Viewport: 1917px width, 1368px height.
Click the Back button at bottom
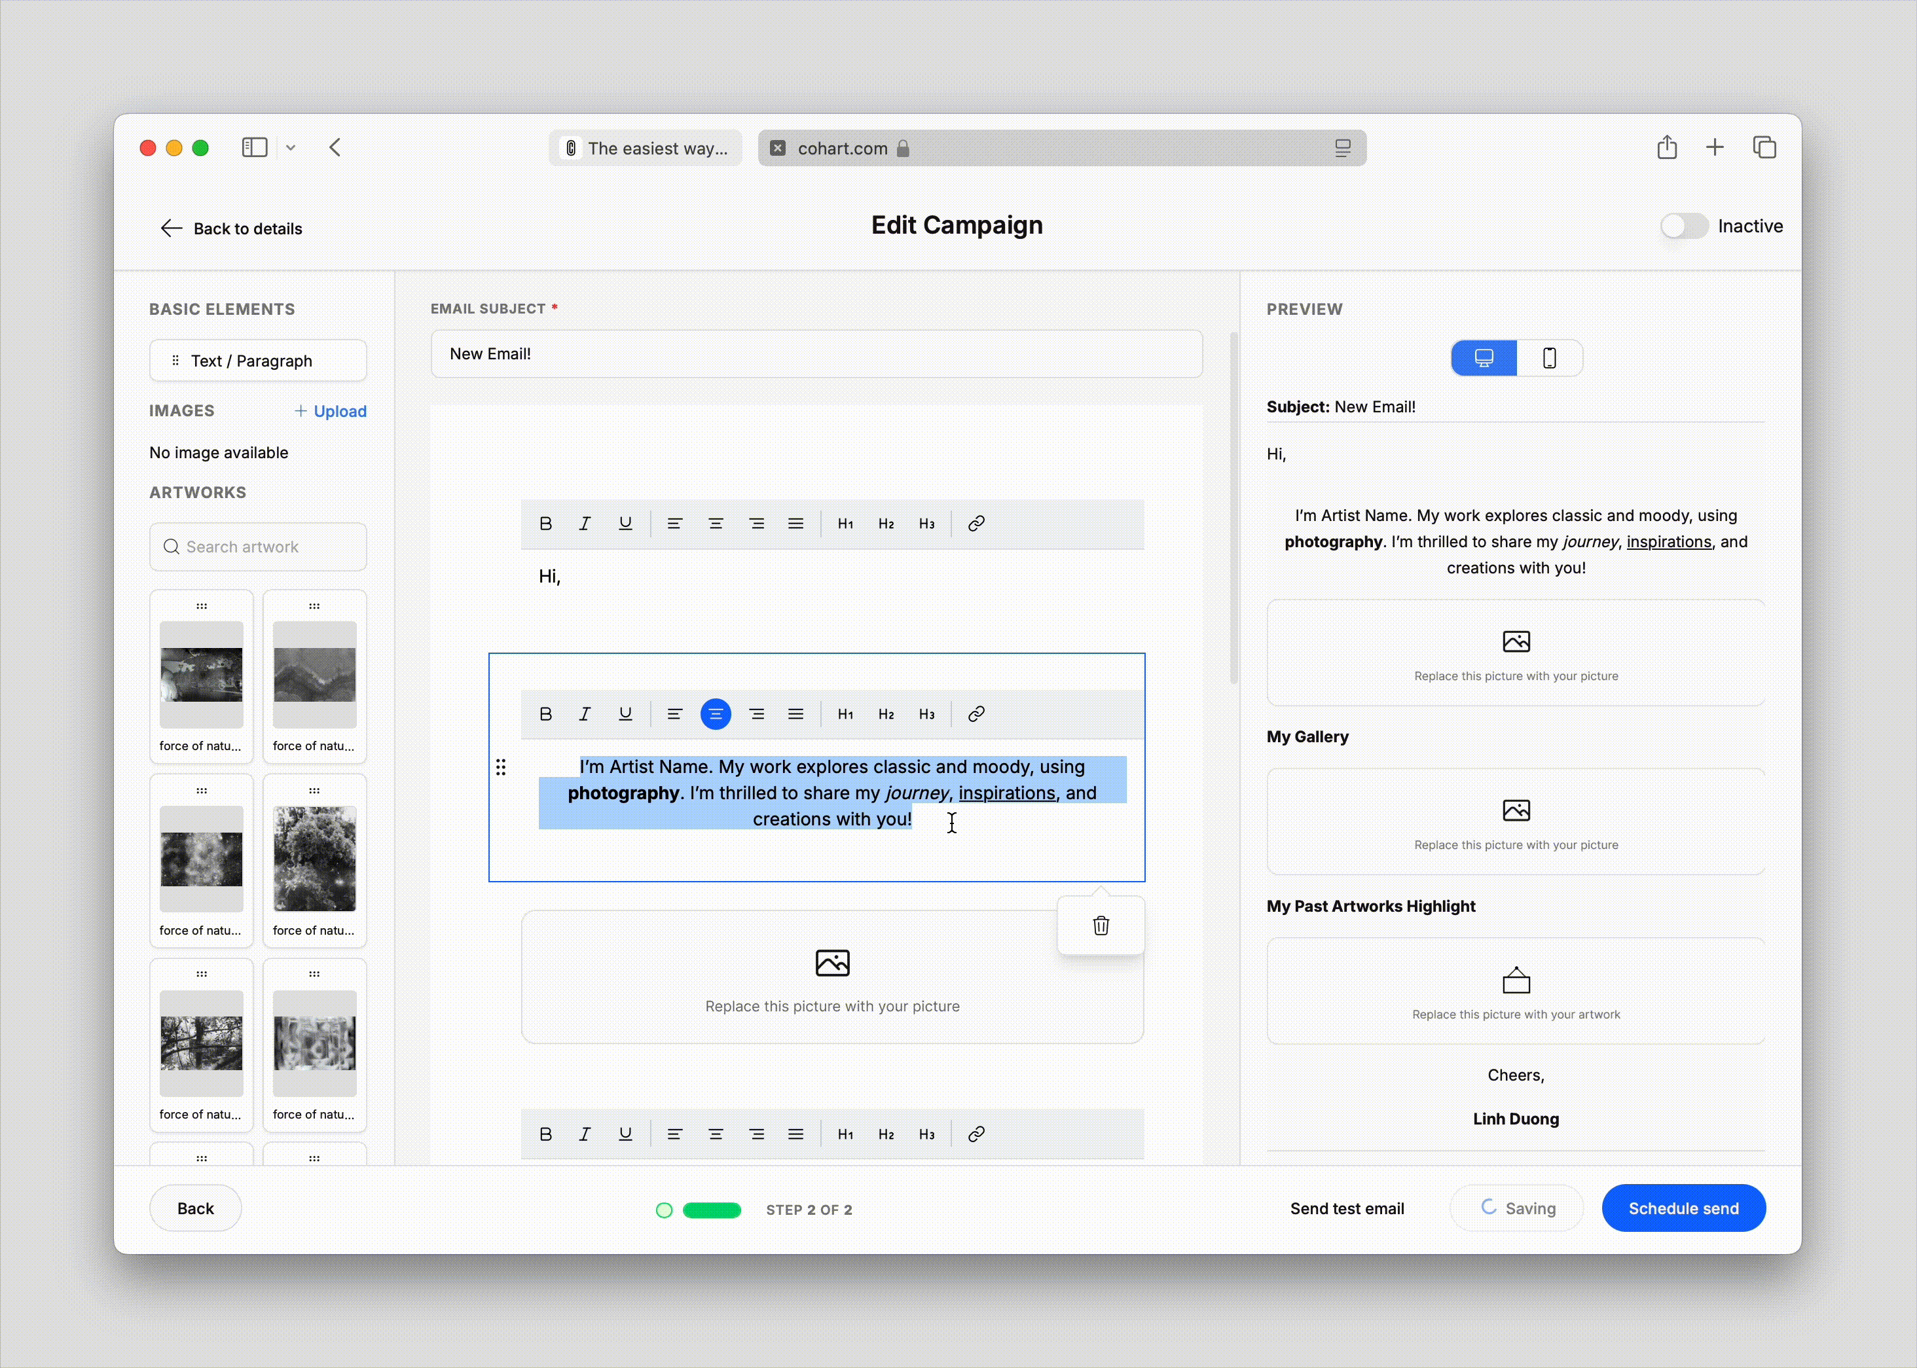click(196, 1208)
